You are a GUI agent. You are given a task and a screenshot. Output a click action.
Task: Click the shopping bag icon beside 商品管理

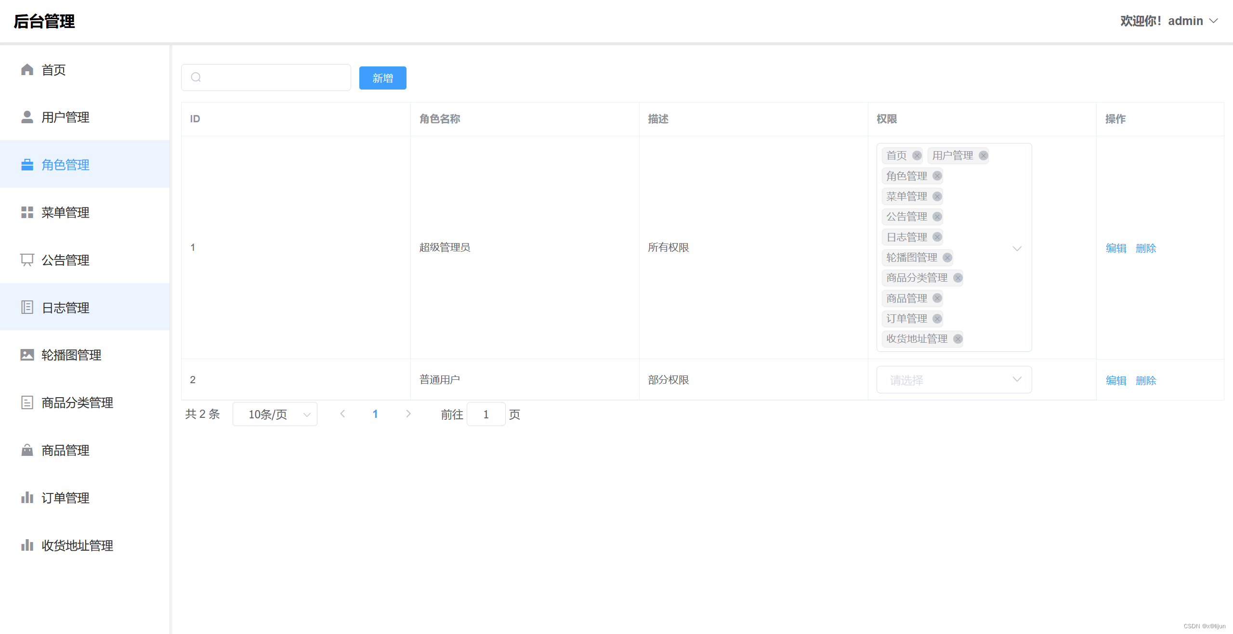tap(27, 450)
